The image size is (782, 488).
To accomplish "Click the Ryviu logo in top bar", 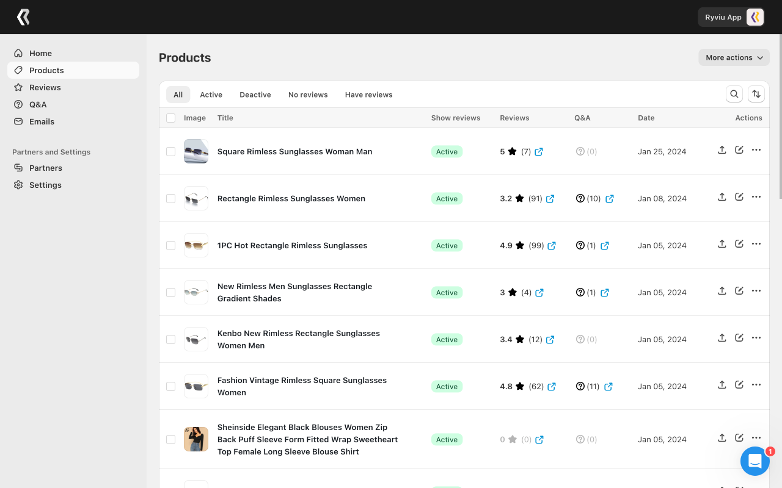I will (x=23, y=17).
